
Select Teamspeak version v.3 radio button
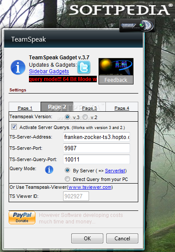tap(67, 117)
